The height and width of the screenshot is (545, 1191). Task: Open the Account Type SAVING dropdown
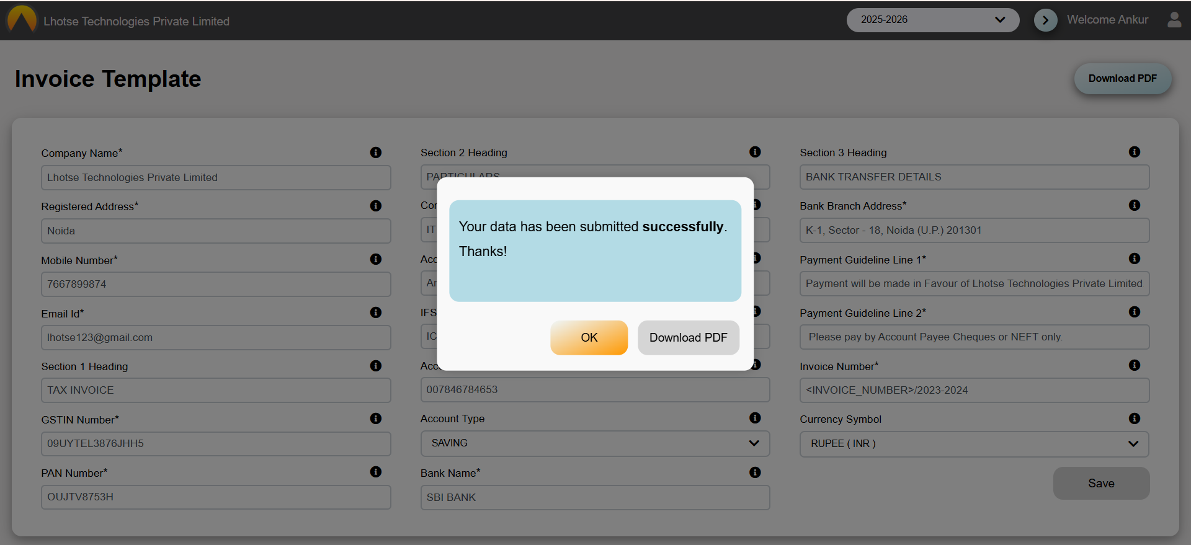tap(595, 443)
